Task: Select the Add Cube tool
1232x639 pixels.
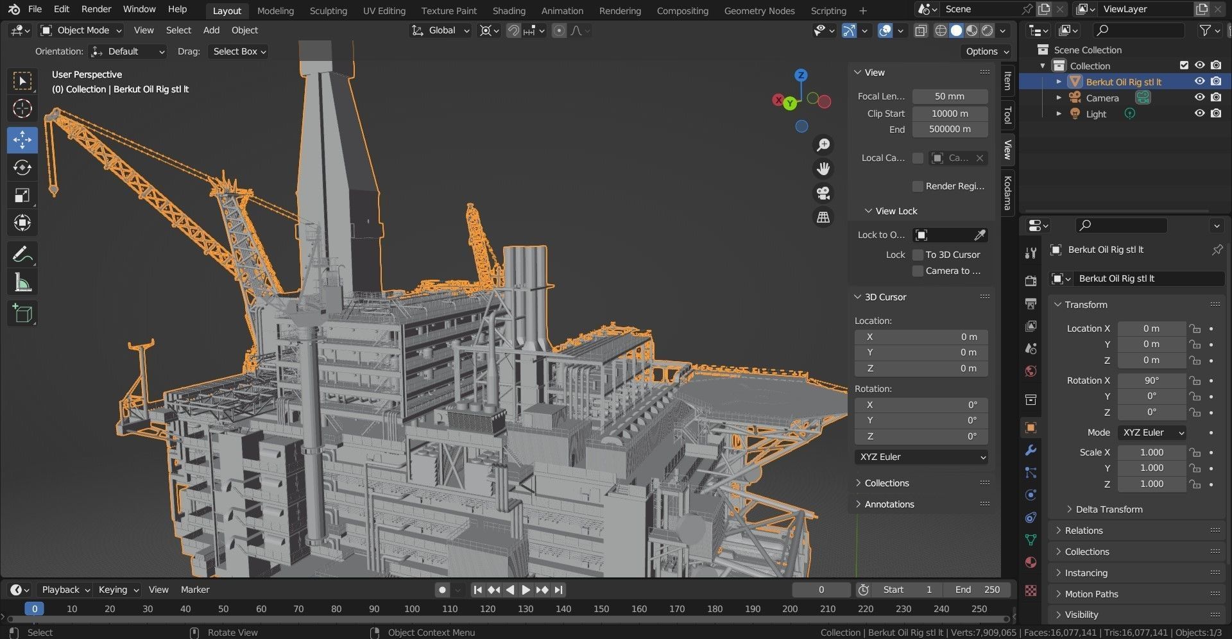Action: [22, 314]
